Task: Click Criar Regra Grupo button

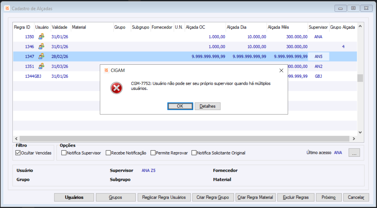Action: point(213,197)
